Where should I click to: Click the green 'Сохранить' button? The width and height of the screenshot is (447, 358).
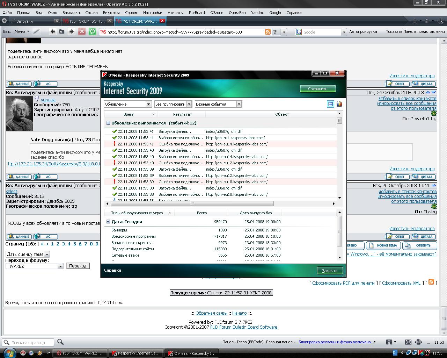(317, 89)
